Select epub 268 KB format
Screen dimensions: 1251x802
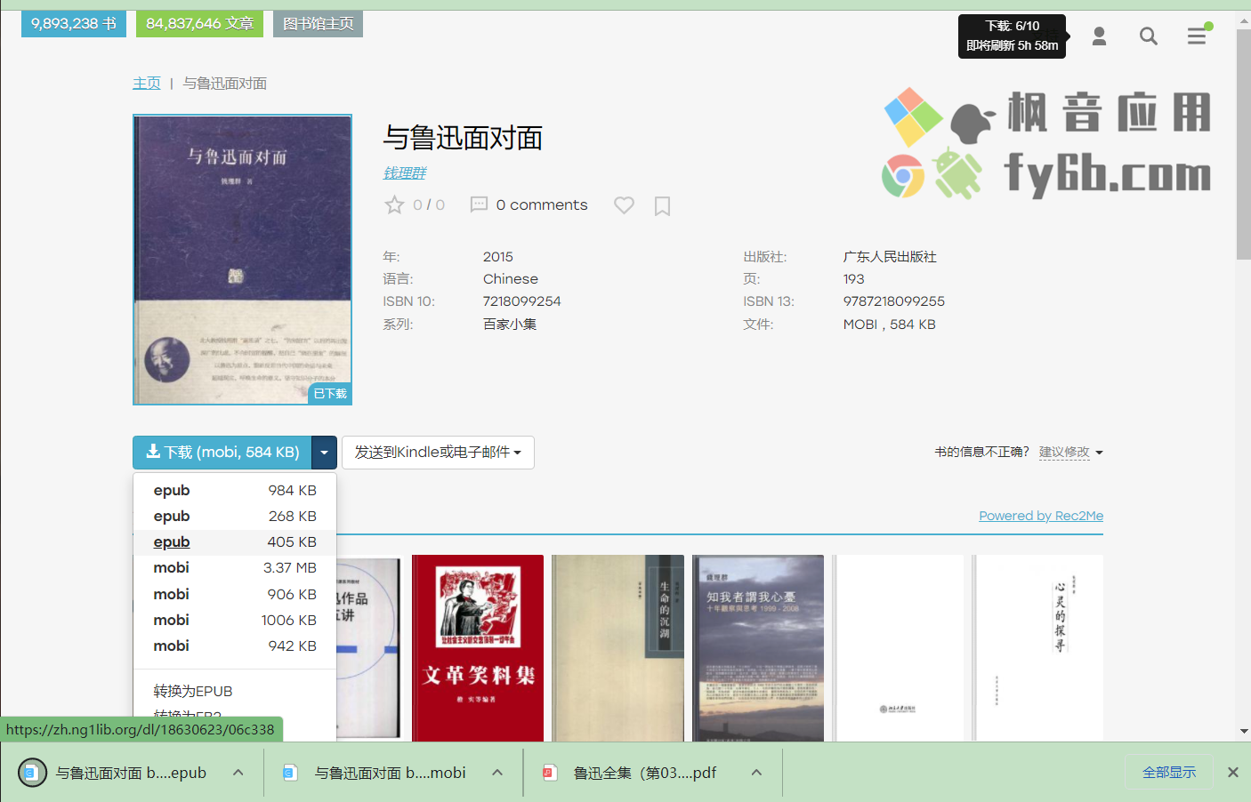tap(235, 517)
